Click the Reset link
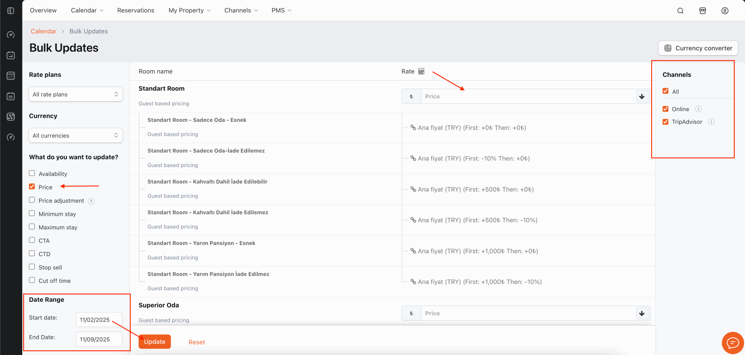The image size is (745, 355). 196,342
